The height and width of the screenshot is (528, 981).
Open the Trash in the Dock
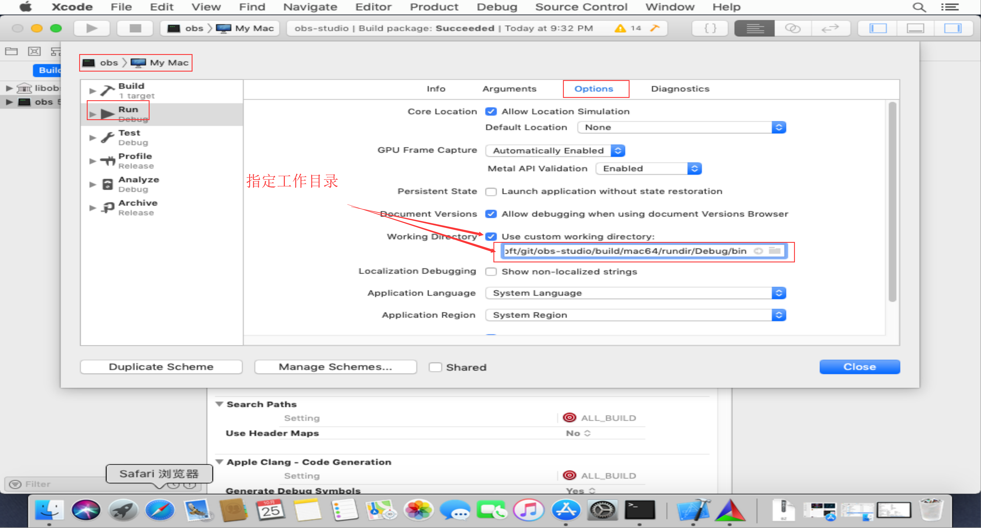(x=931, y=510)
